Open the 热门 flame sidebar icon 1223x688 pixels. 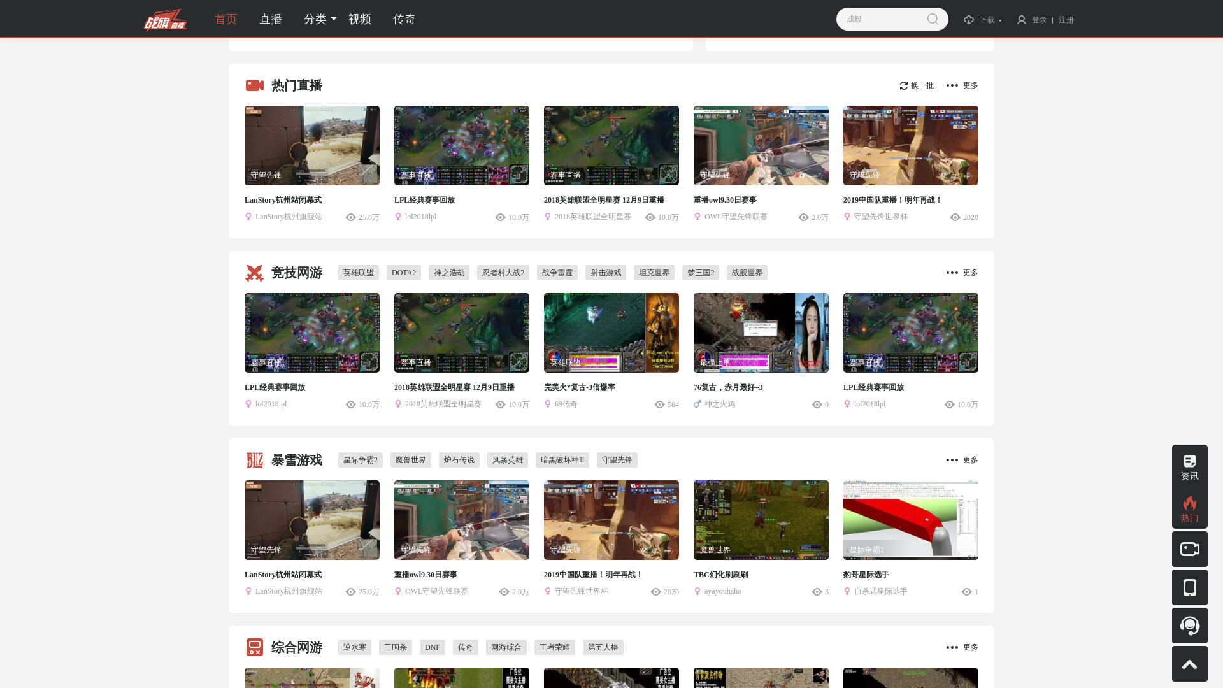tap(1190, 509)
